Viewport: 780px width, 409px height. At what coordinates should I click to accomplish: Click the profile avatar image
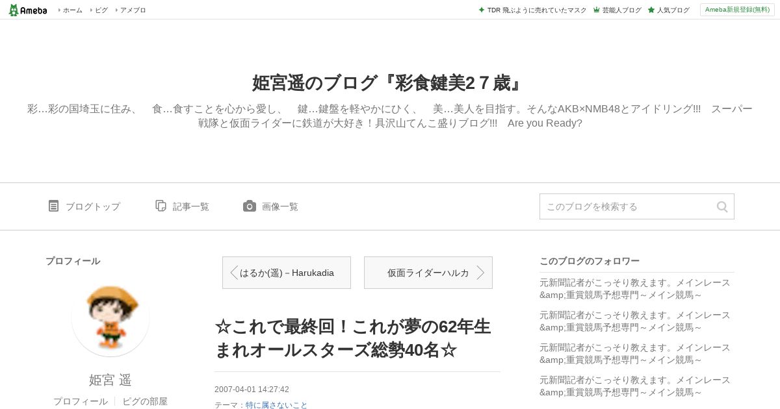point(110,317)
